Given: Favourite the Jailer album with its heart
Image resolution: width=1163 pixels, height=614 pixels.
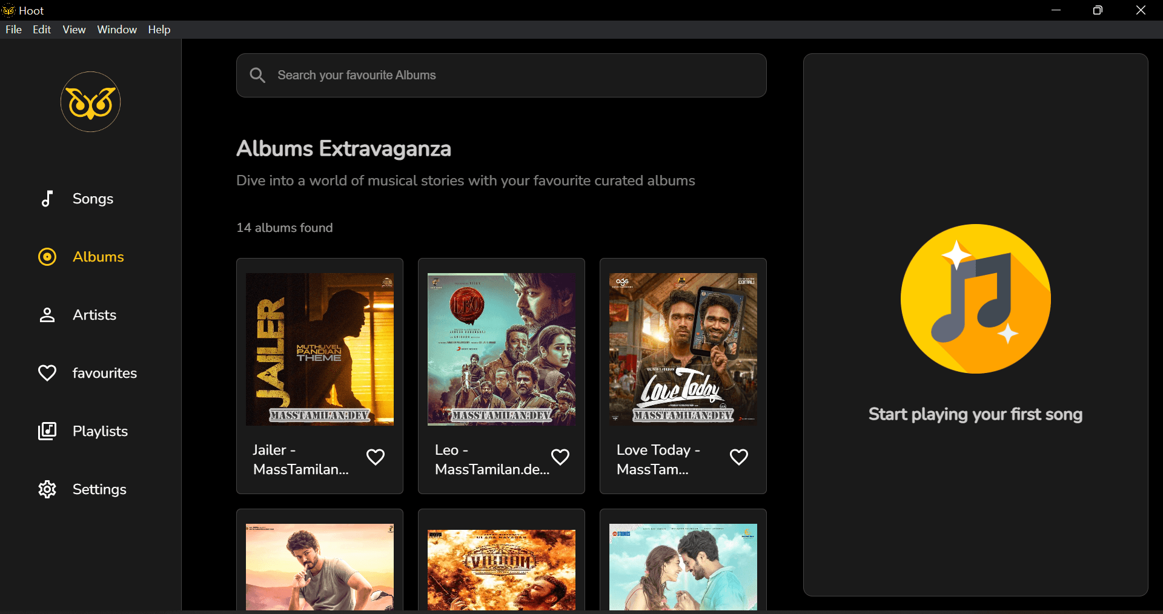Looking at the screenshot, I should coord(376,457).
